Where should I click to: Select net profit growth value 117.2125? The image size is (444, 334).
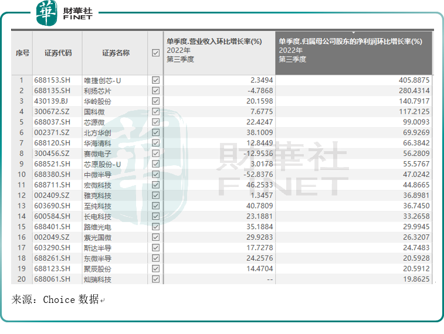point(414,112)
